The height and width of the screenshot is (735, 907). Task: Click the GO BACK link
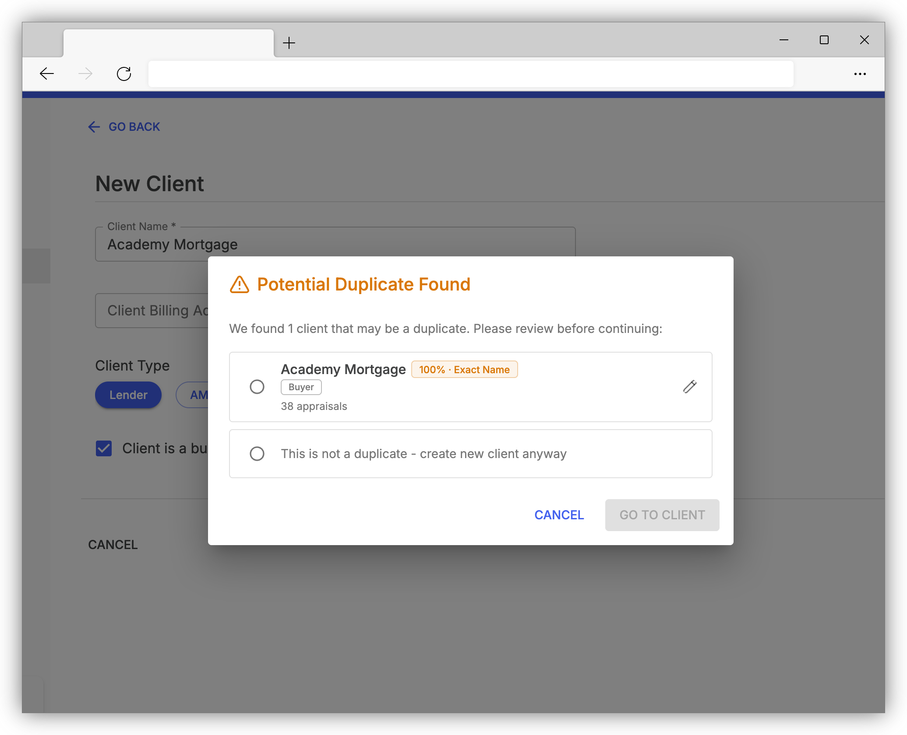pyautogui.click(x=124, y=127)
